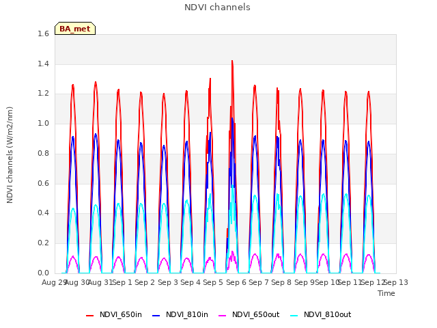437x328 pixels.
Task: Click the Sep 13 x-axis date label
Action: 396,282
